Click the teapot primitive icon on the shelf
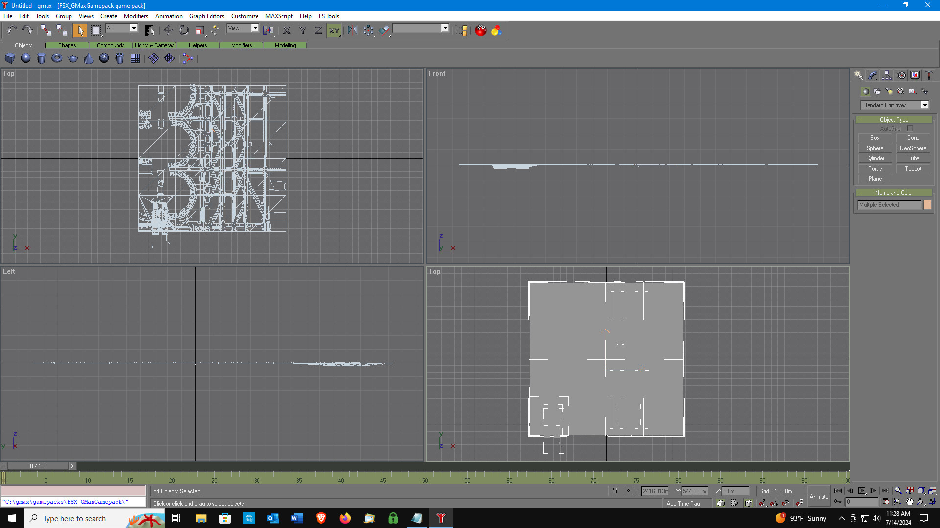Image resolution: width=940 pixels, height=528 pixels. click(x=73, y=58)
